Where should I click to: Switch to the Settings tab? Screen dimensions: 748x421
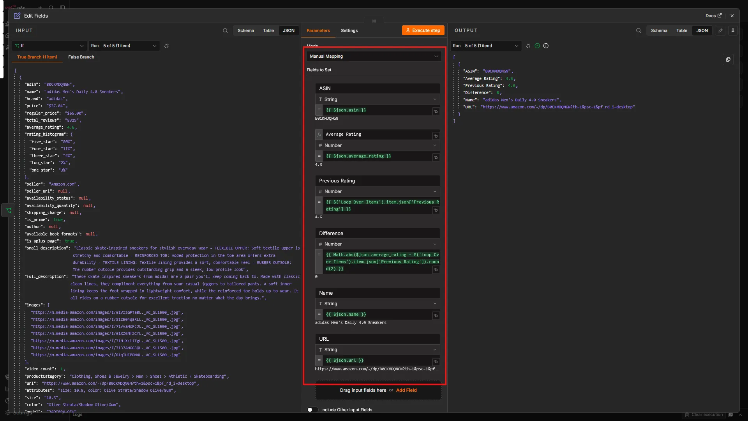click(x=349, y=30)
